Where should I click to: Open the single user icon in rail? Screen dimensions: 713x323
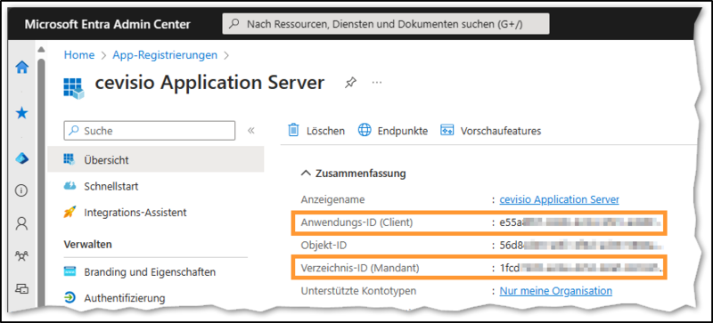(21, 223)
